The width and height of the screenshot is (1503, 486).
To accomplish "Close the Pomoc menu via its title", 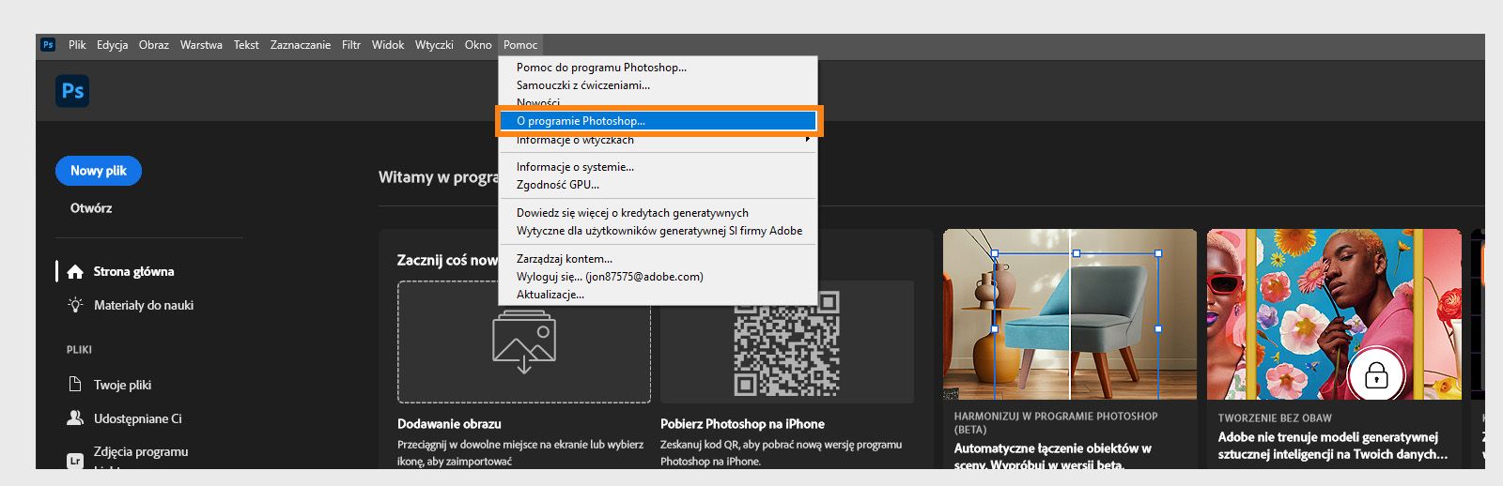I will pos(520,45).
